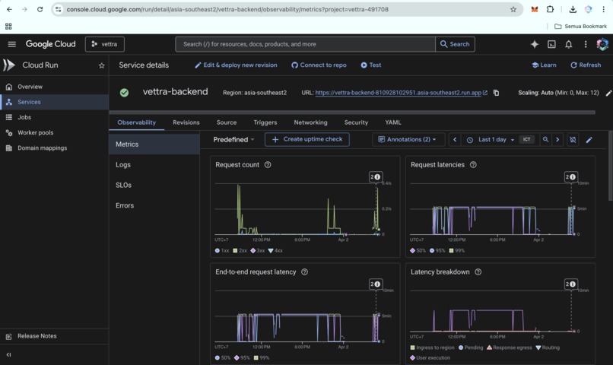This screenshot has width=613, height=365.
Task: Collapse the Cloud Run side panel
Action: click(x=8, y=355)
